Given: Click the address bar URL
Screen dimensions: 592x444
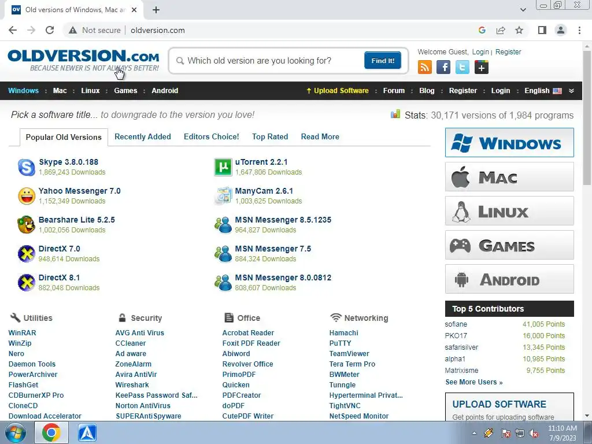Looking at the screenshot, I should [158, 30].
